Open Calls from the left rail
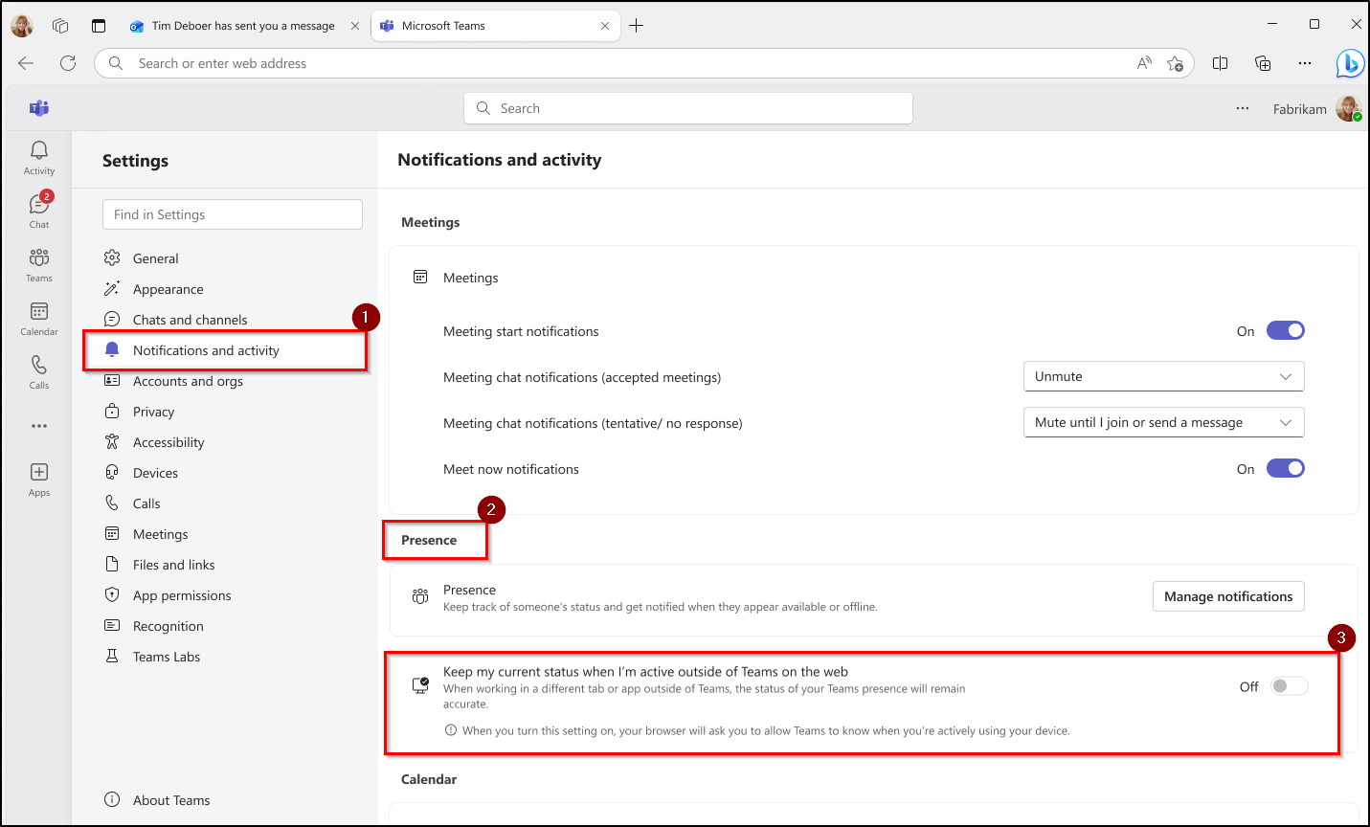This screenshot has width=1370, height=827. point(39,371)
